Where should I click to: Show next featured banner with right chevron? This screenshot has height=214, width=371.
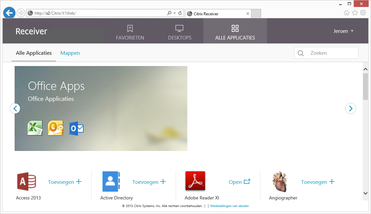350,108
